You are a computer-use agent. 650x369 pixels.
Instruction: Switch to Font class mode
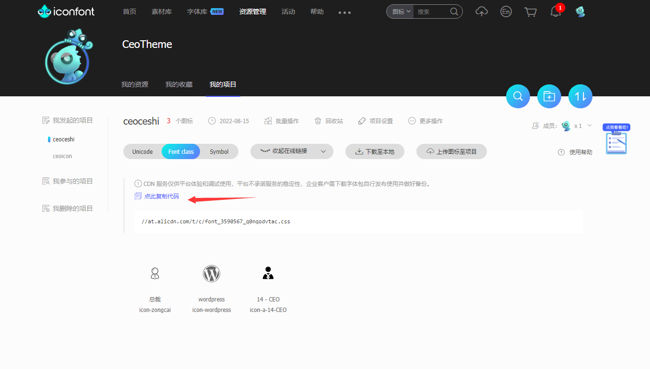coord(181,151)
